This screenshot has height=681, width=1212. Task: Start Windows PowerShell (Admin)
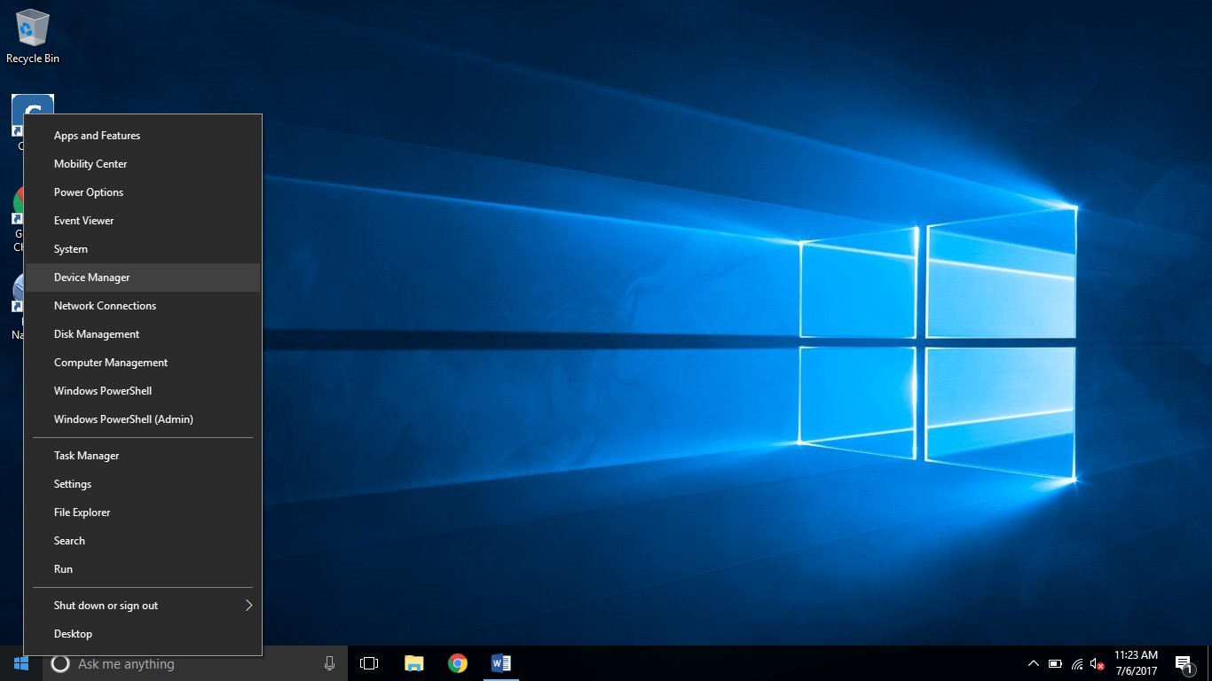143,419
